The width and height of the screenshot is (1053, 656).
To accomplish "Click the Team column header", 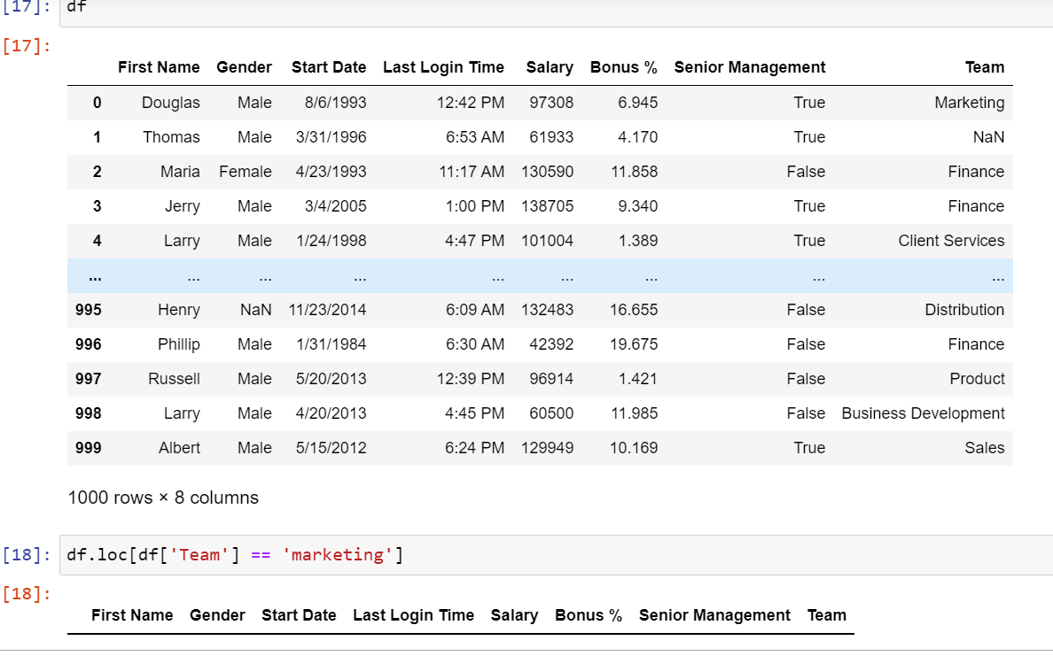I will point(984,66).
